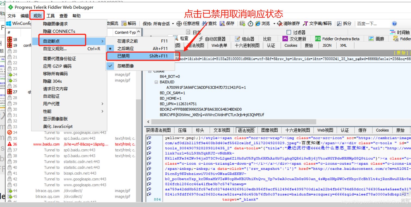Click the camera screenshot toolbar icon
This screenshot has height=207, width=411.
click(242, 24)
